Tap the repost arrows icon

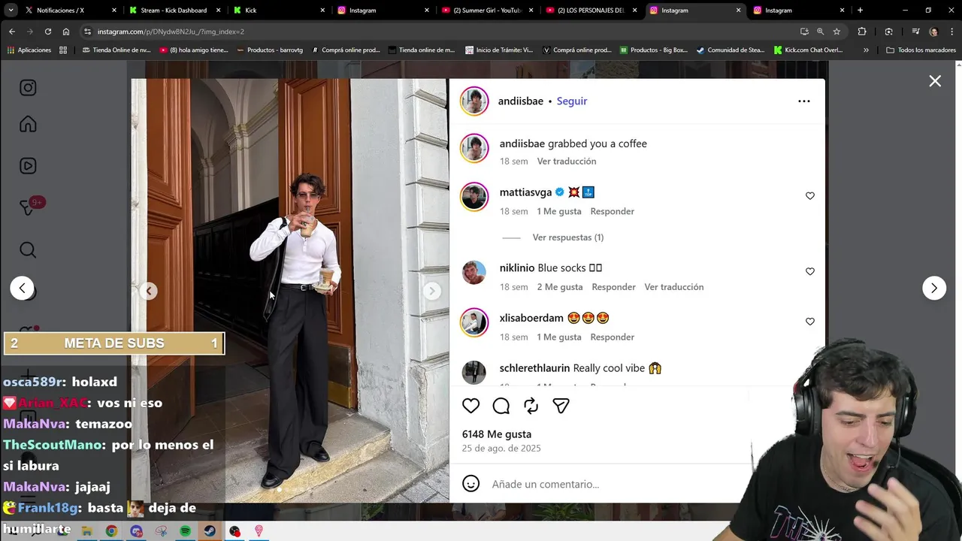(531, 406)
